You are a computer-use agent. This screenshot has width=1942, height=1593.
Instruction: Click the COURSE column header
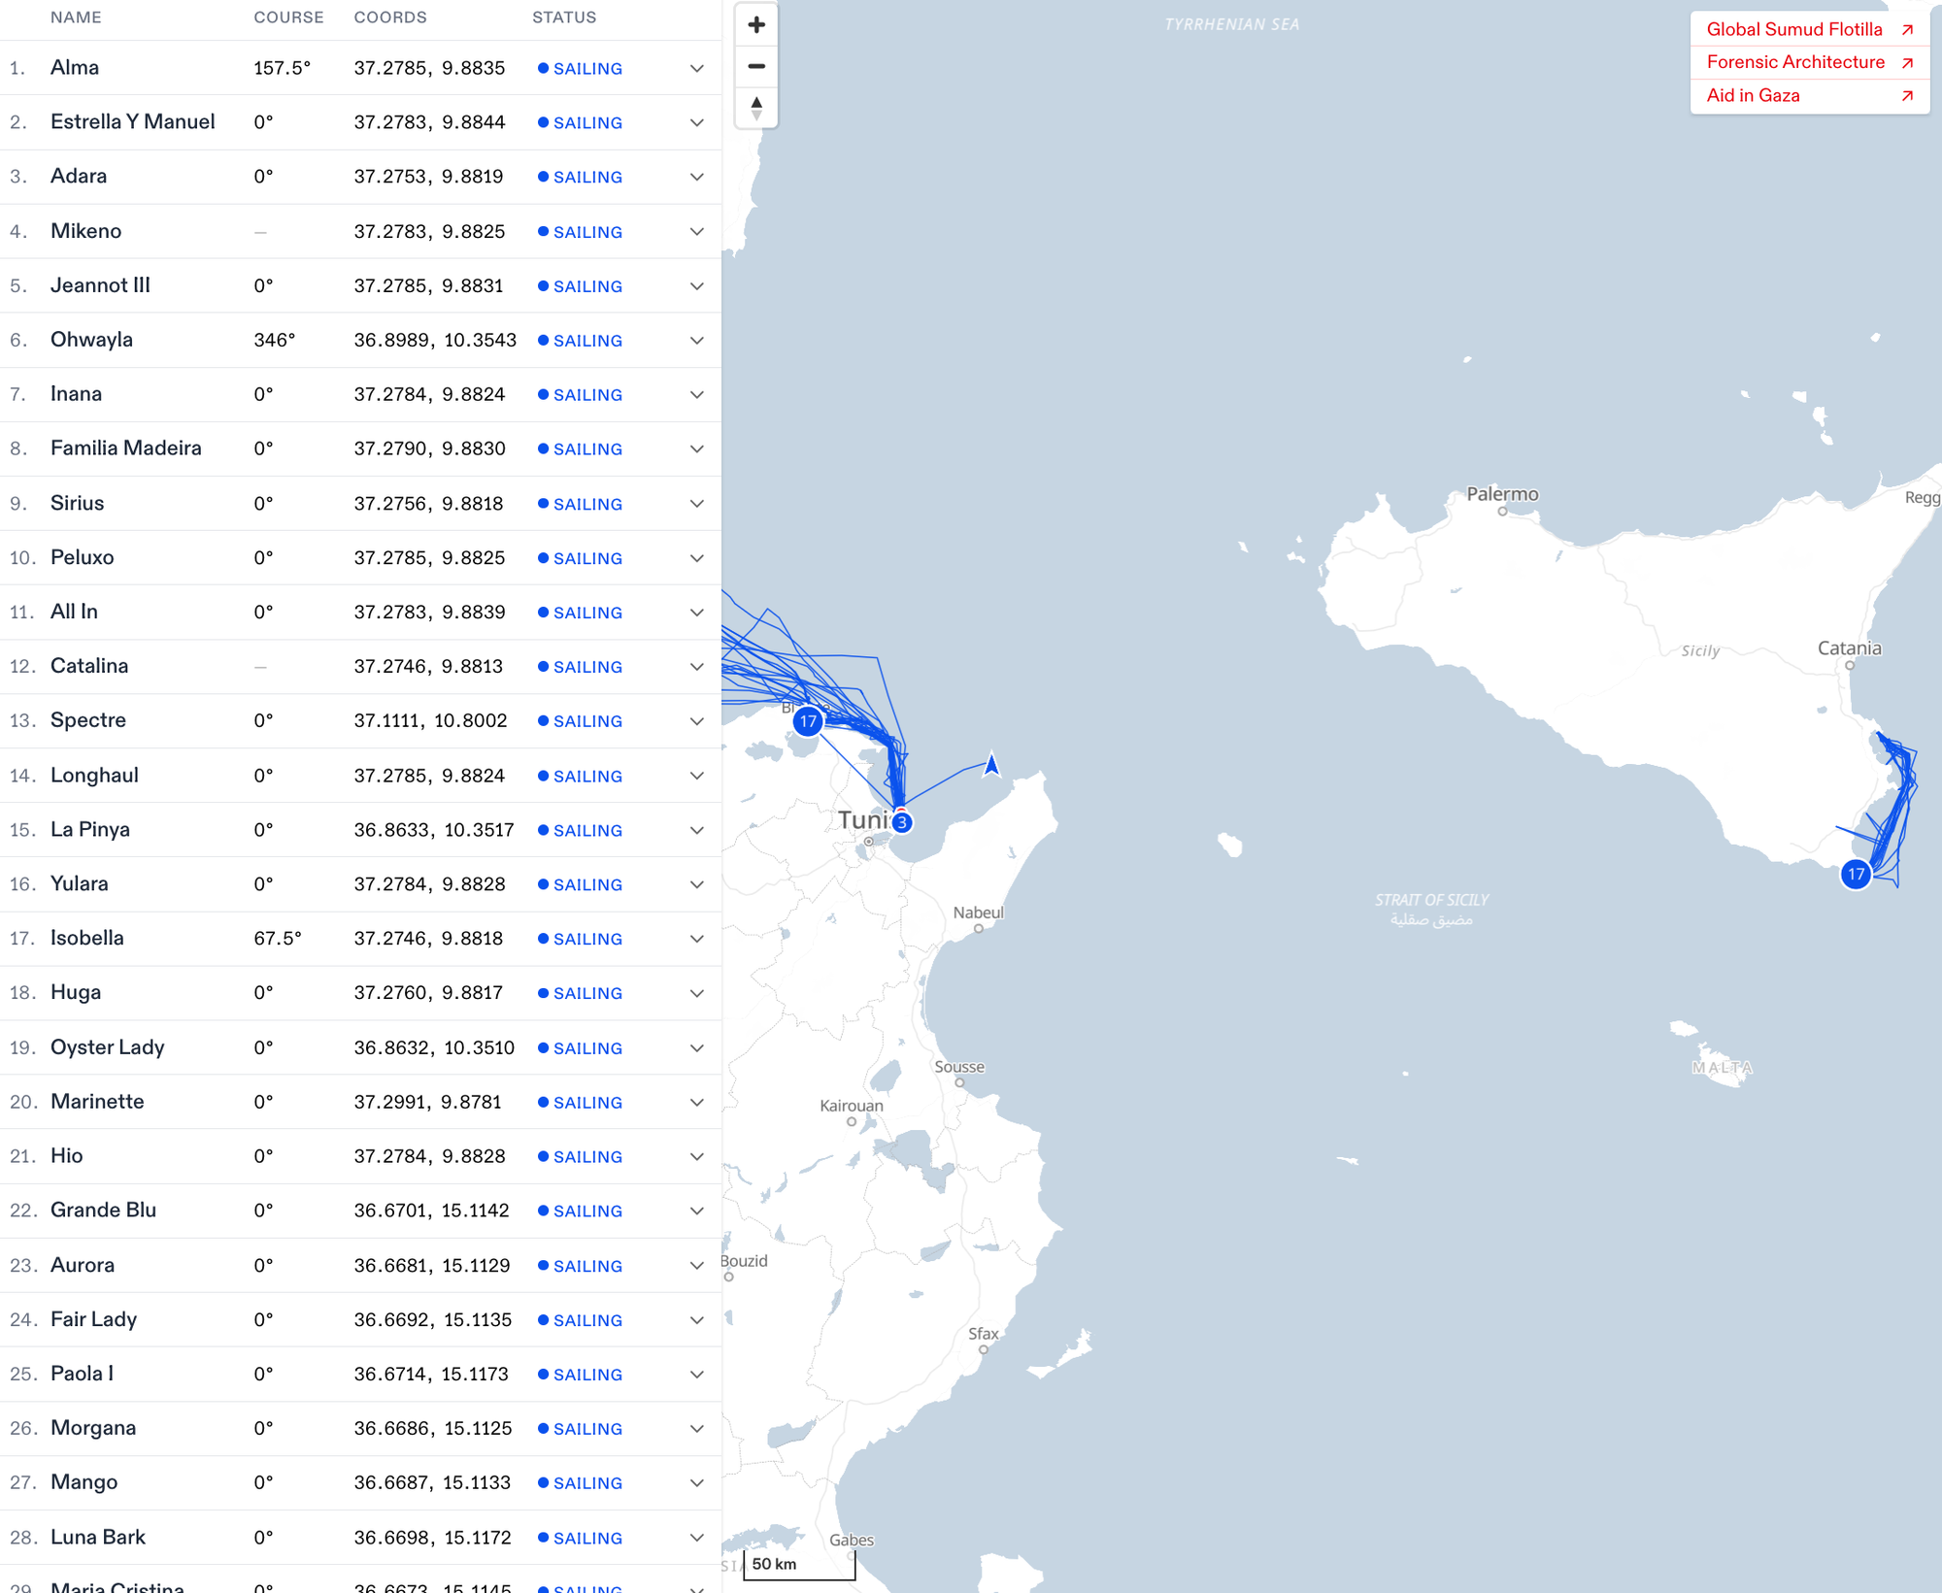click(x=288, y=17)
